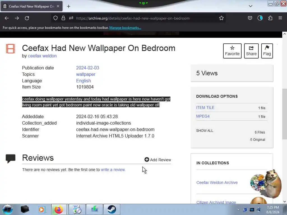
Task: Open the Firefox hamburger menu
Action: tap(280, 18)
